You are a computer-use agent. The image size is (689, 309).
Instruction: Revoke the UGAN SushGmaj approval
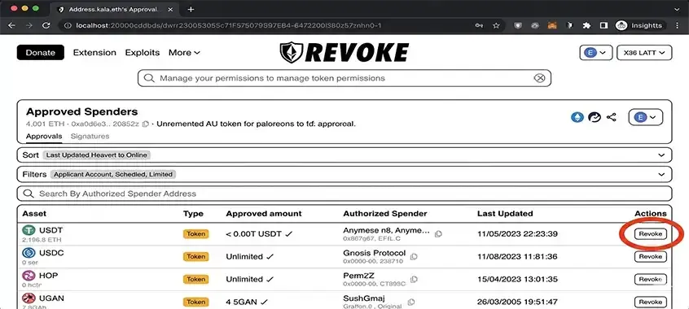(x=651, y=302)
